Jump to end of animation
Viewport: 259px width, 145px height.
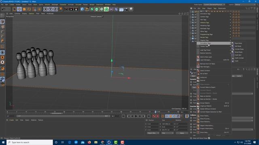[x=149, y=116]
